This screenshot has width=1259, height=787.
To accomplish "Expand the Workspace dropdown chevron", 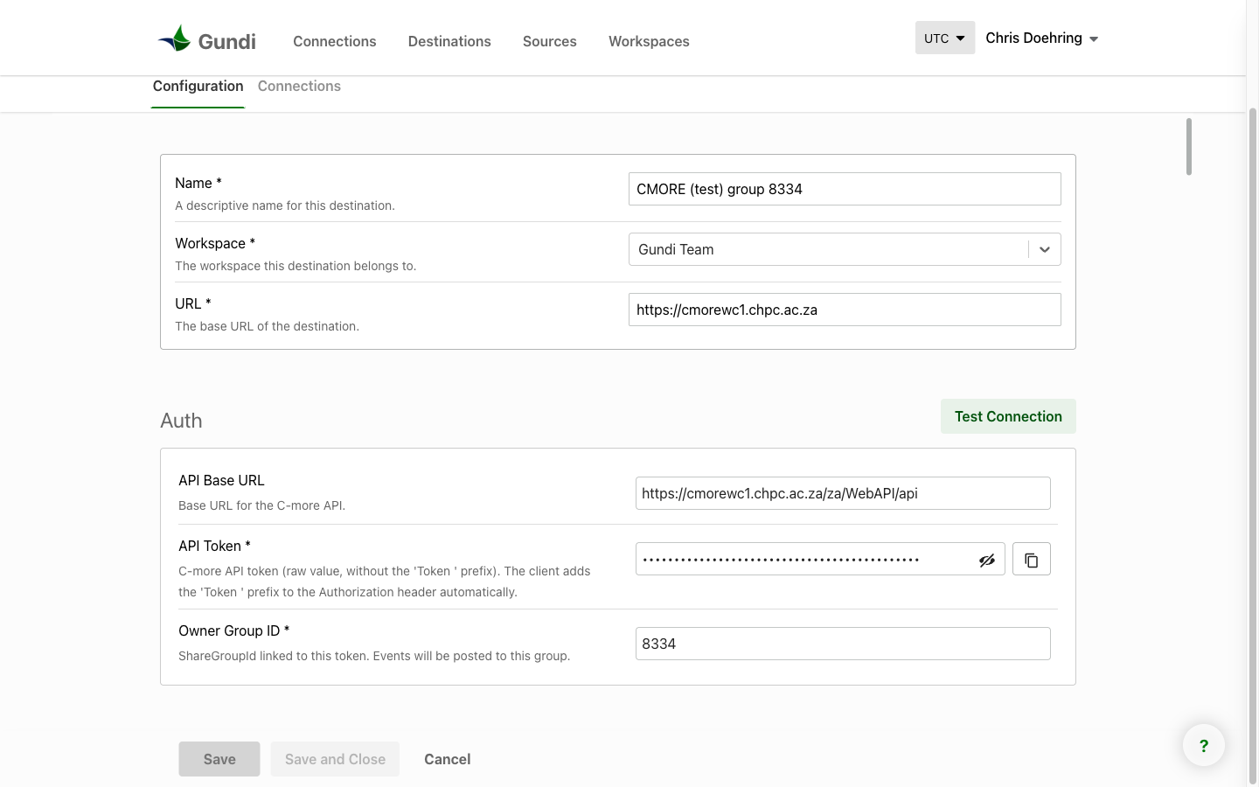I will coord(1045,249).
